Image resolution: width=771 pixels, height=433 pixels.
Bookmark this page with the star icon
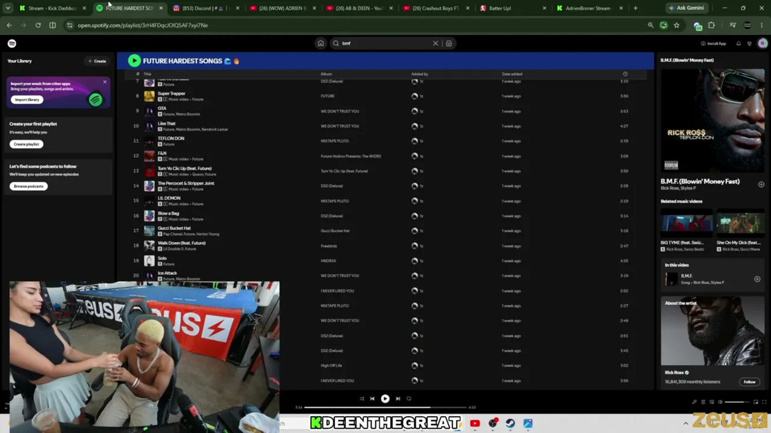(676, 25)
